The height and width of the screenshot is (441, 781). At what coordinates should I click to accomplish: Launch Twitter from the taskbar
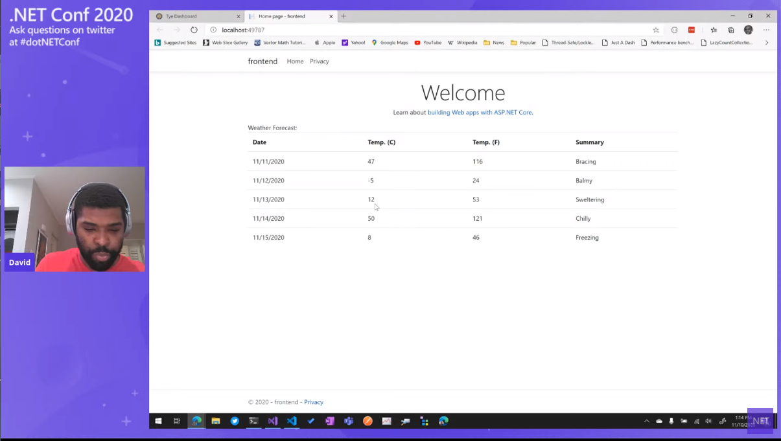(x=235, y=421)
